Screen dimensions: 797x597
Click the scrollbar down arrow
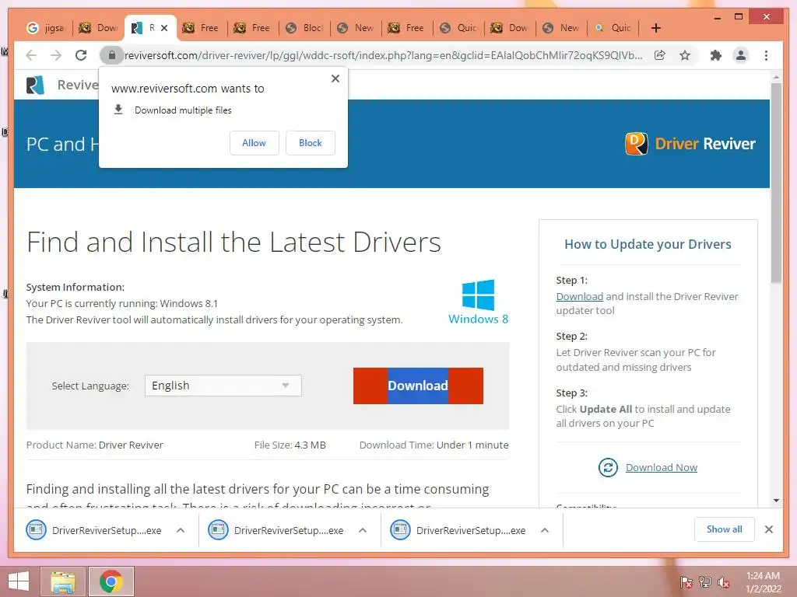(776, 501)
